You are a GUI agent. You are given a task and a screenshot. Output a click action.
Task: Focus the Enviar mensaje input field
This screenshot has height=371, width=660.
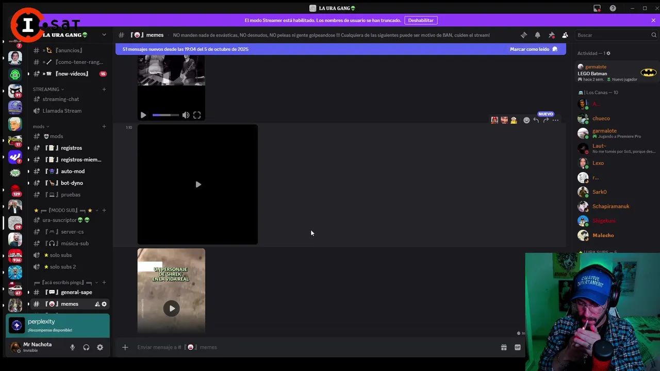click(315, 347)
